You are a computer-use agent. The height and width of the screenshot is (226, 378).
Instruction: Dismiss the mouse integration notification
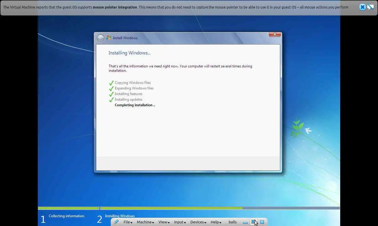362,7
